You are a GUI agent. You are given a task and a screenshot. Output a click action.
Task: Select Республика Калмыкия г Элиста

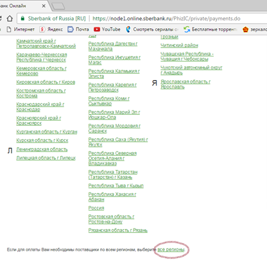(114, 74)
